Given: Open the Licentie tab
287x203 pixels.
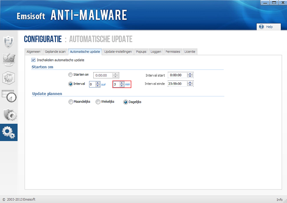Looking at the screenshot, I should click(x=190, y=52).
